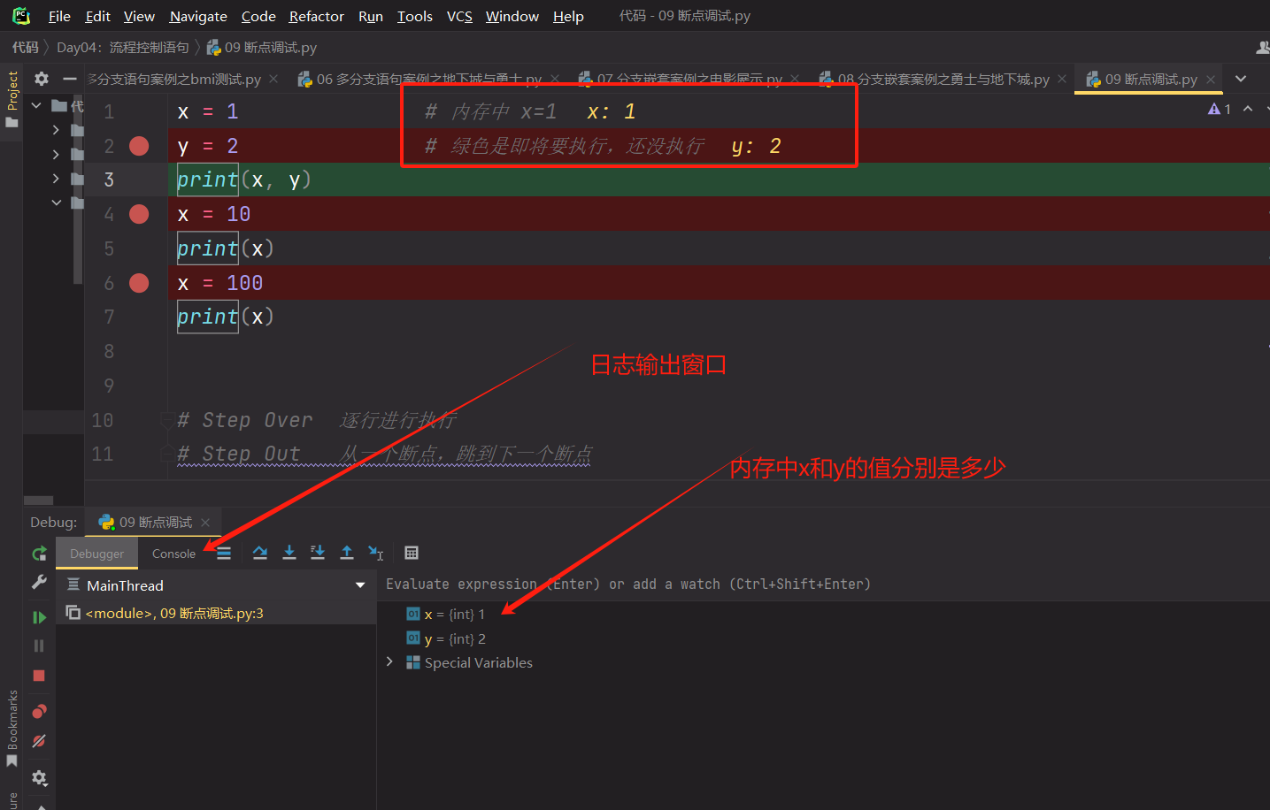Open the Bookmarks tool window sidebar button
The image size is (1270, 810).
pos(12,728)
